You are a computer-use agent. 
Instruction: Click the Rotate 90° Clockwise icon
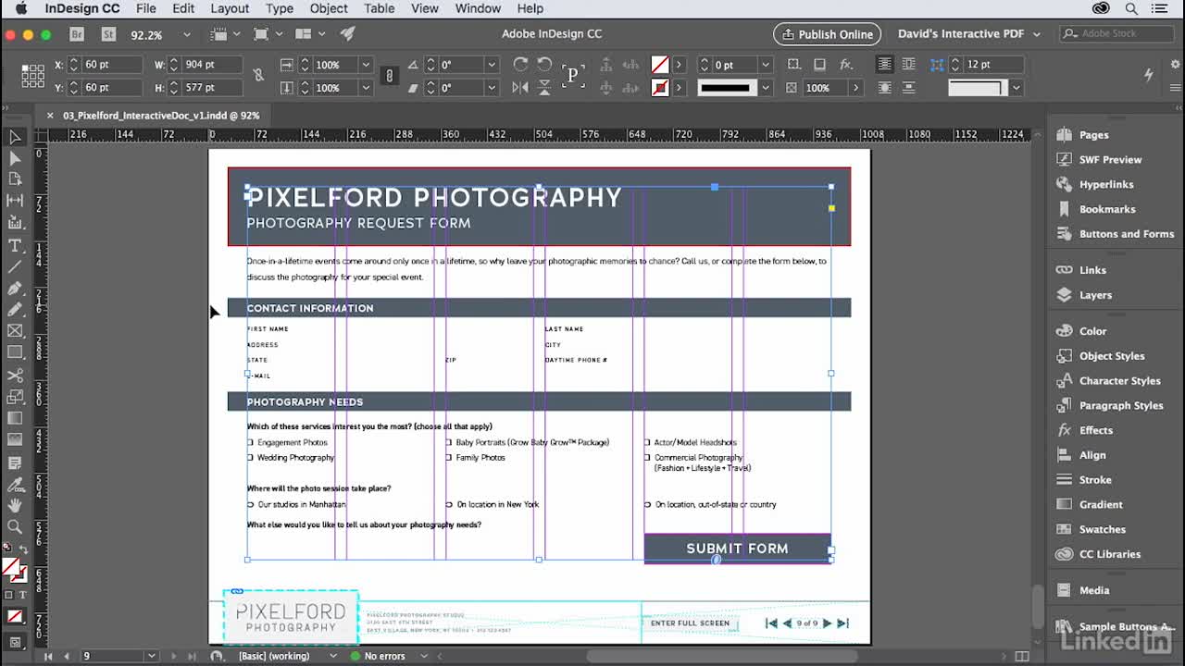click(x=520, y=65)
